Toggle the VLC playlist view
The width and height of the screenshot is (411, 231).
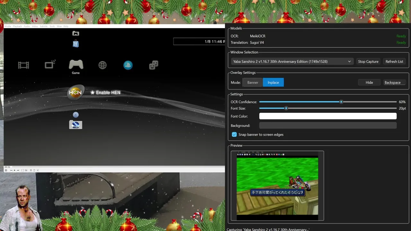tap(31, 170)
